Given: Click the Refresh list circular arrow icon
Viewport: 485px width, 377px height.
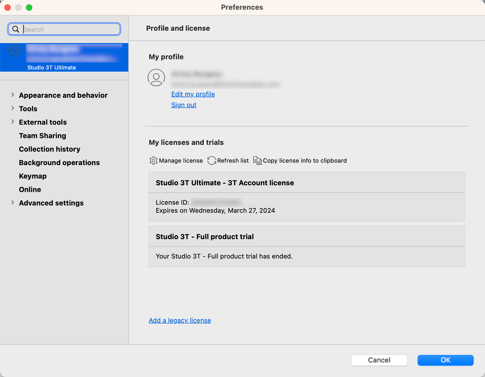Looking at the screenshot, I should point(212,160).
